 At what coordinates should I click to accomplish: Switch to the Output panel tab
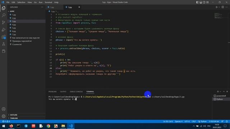63,92
